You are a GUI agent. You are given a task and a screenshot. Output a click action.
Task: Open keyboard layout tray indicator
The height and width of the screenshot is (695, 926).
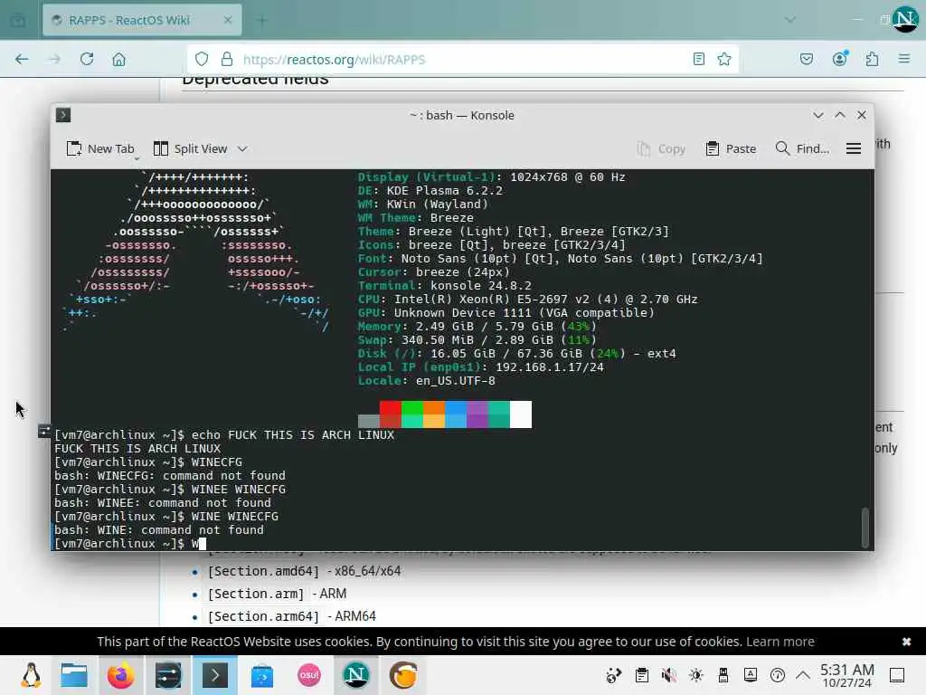[751, 675]
